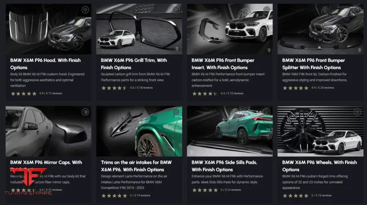Click heart icon on Grill Trim card
367x205 pixels.
click(176, 10)
